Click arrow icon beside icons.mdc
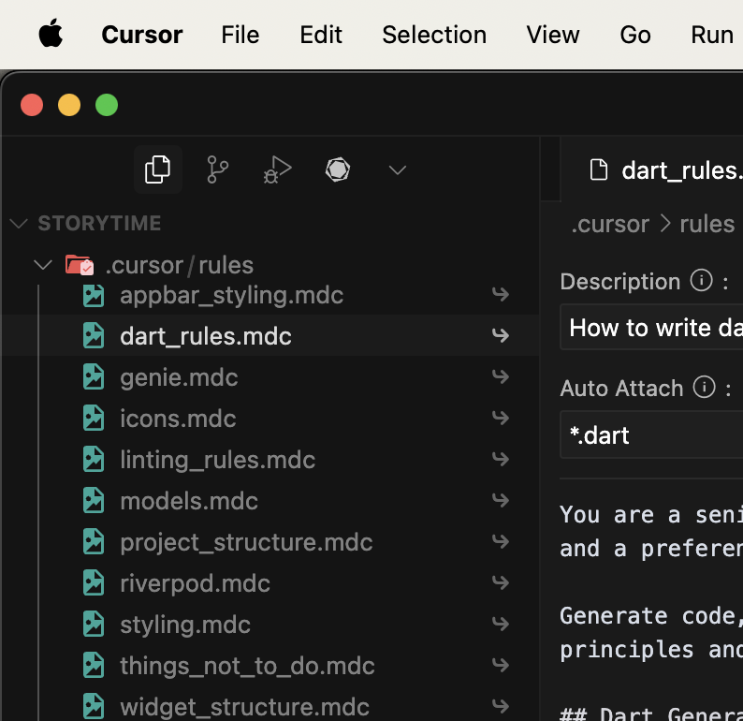Screen dimensions: 743x721 pyautogui.click(x=501, y=419)
